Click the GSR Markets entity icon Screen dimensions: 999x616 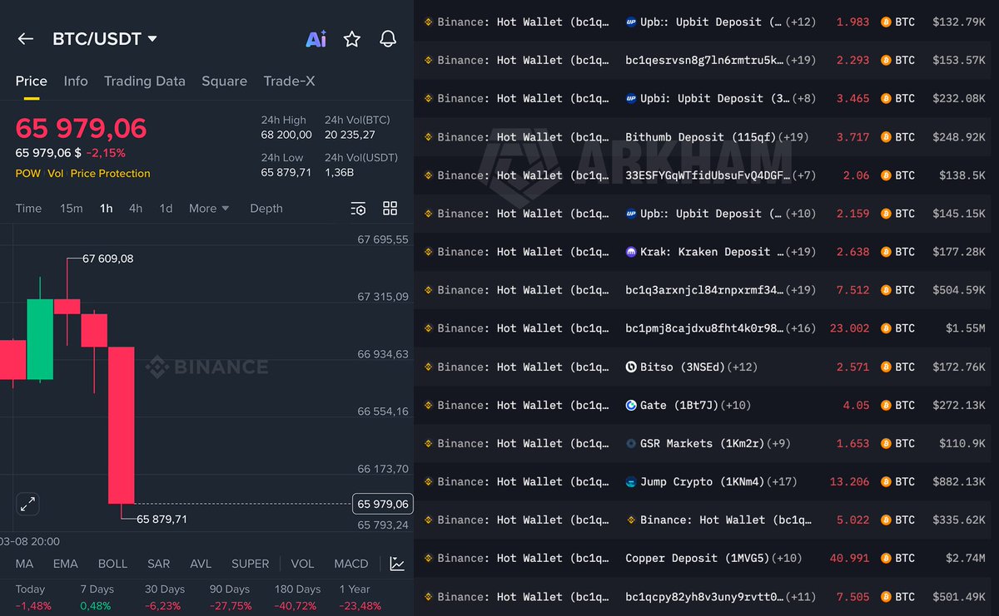[x=631, y=443]
